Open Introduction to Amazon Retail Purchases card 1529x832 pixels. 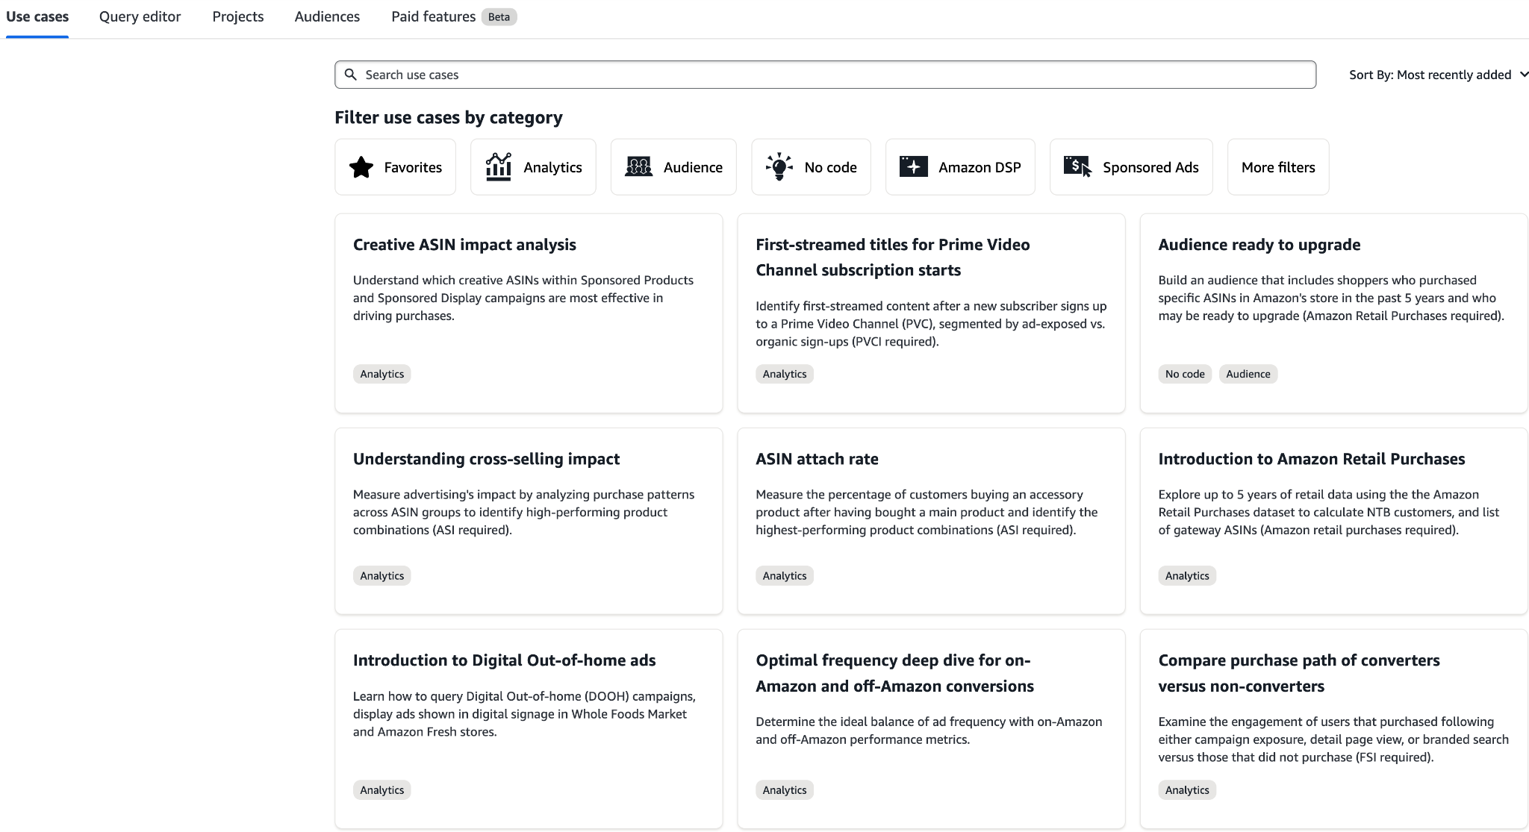pyautogui.click(x=1311, y=459)
